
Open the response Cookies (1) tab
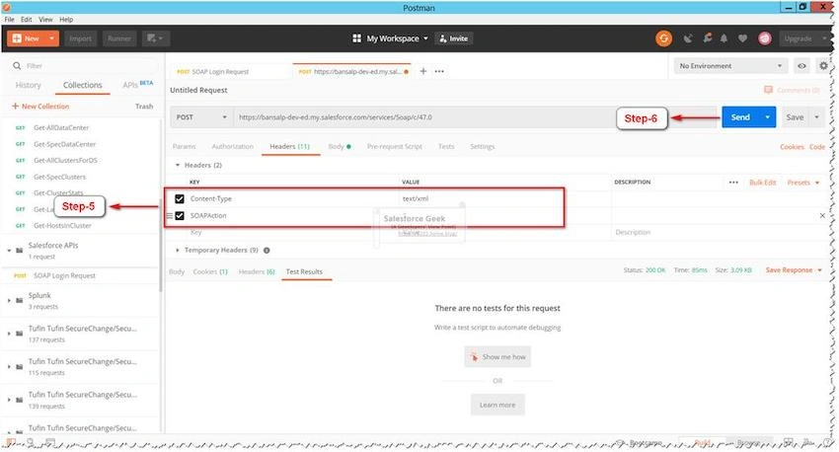210,271
